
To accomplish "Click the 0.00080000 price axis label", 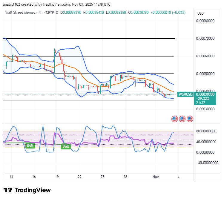I will click(x=205, y=21).
